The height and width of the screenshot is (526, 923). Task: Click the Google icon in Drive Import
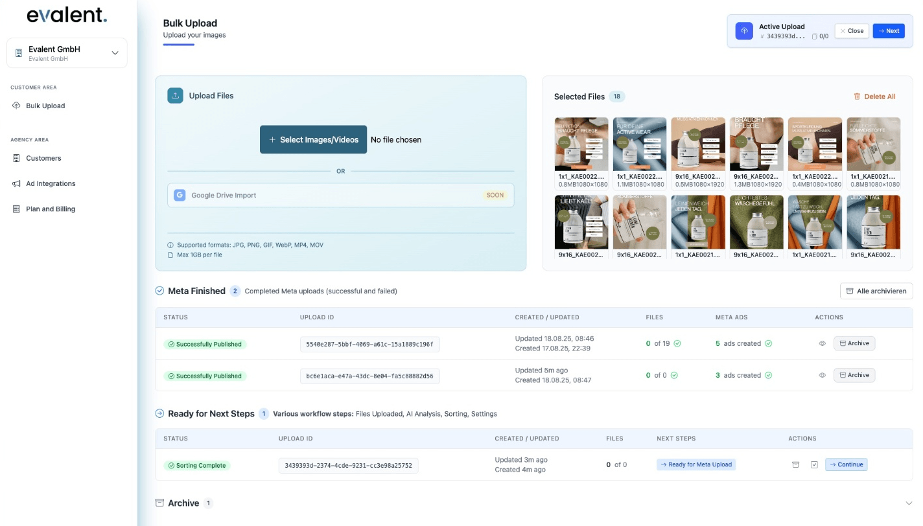(x=179, y=195)
